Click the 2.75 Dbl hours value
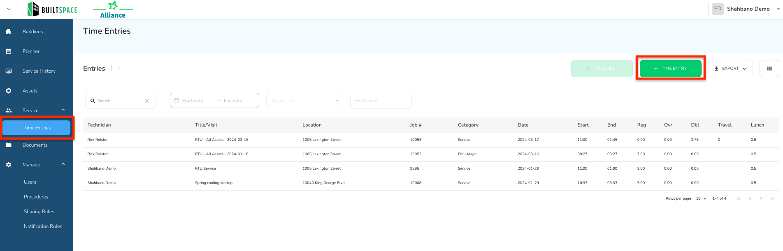This screenshot has height=251, width=783. pyautogui.click(x=695, y=140)
